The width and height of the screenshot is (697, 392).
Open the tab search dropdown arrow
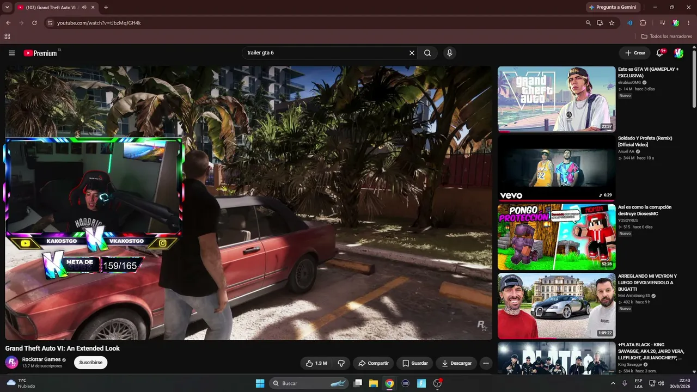pyautogui.click(x=7, y=8)
